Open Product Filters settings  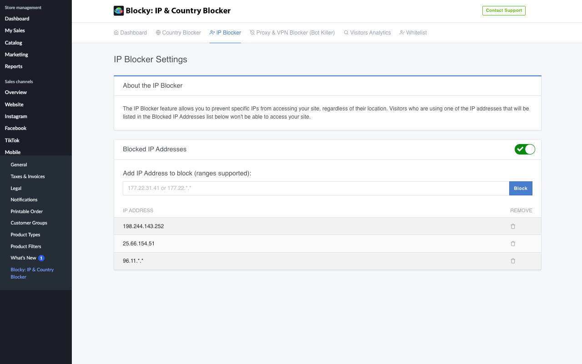coord(26,246)
